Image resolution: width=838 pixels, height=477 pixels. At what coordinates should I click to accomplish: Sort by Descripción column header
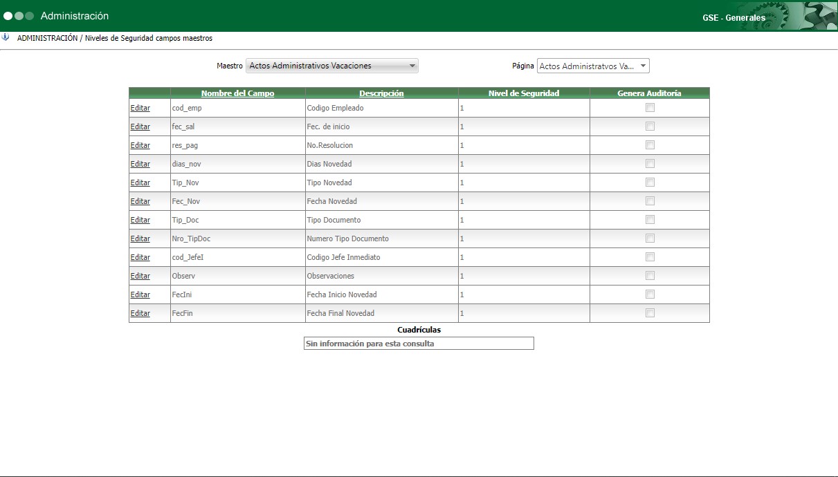click(x=381, y=93)
